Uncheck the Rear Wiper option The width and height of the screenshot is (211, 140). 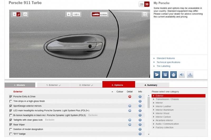[x=11, y=125]
